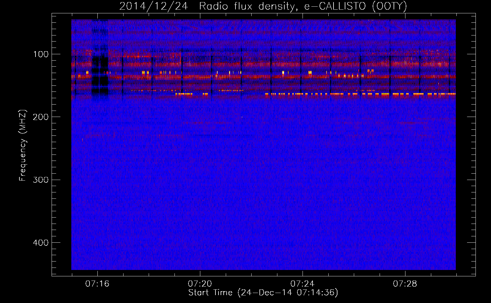Click the dark data gap near 07:16
Viewport: 491px width, 303px height.
click(100, 61)
